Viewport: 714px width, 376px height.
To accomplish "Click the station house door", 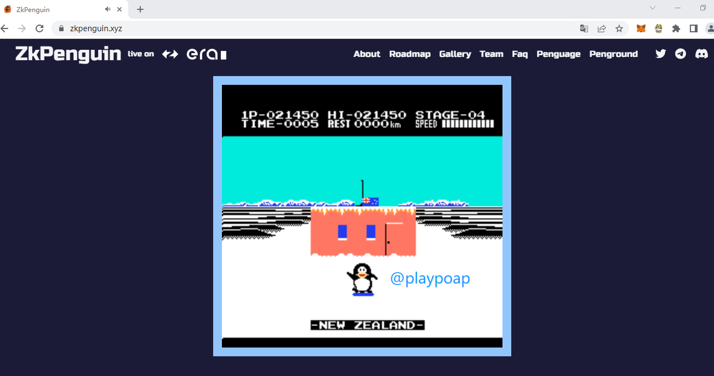I will click(x=393, y=239).
